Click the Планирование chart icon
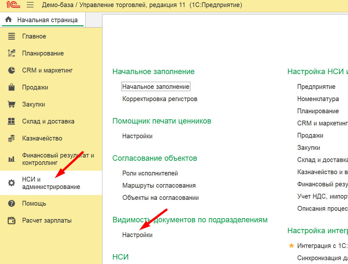Viewport: 348px width, 264px height. pos(12,53)
